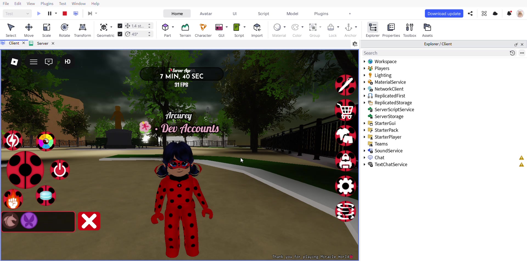
Task: Open the Test mode combo box
Action: [17, 14]
